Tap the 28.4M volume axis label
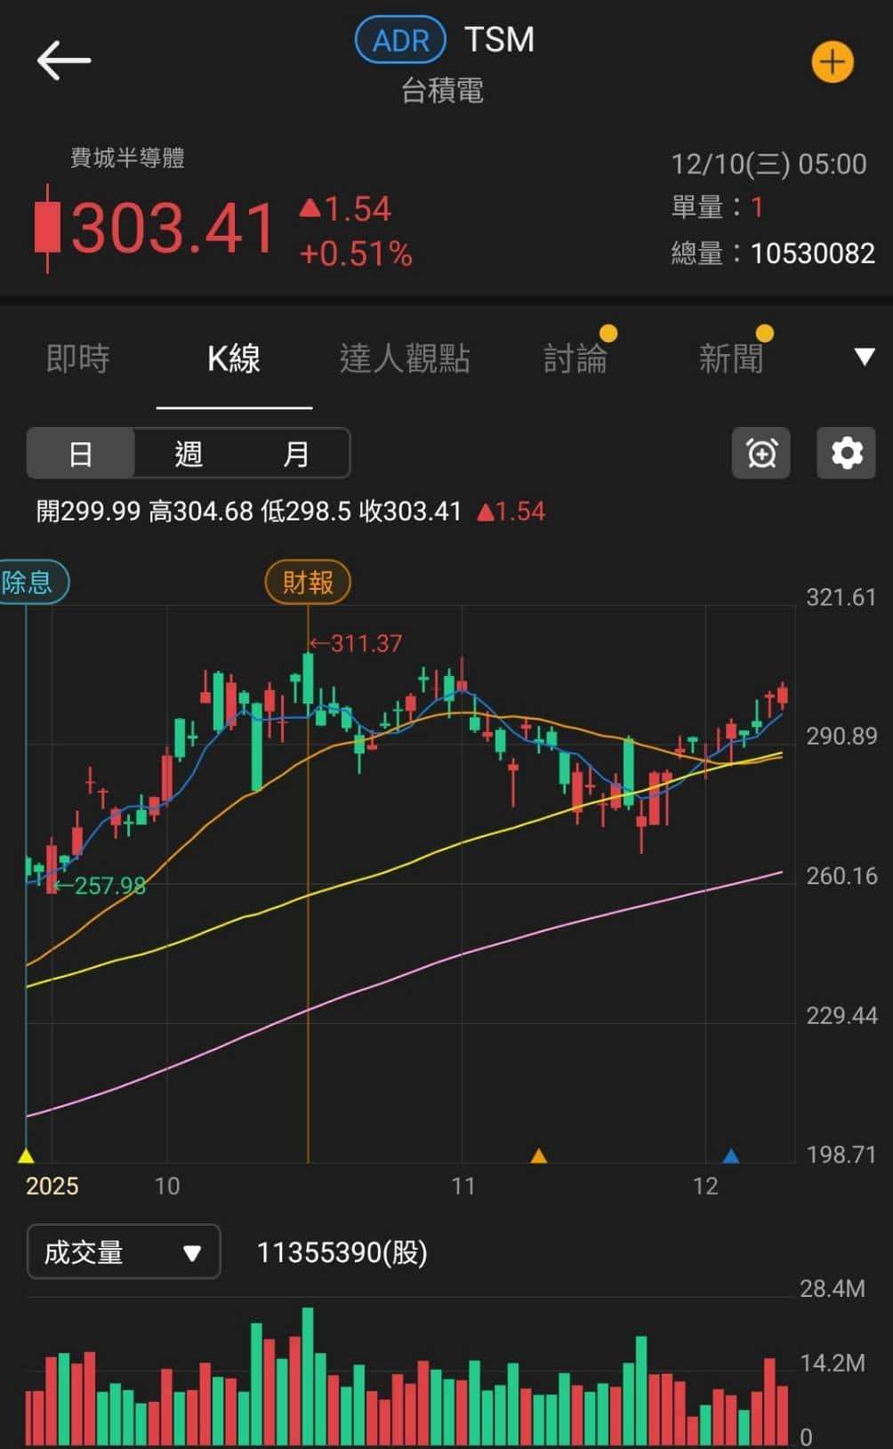Image resolution: width=893 pixels, height=1449 pixels. click(833, 1288)
